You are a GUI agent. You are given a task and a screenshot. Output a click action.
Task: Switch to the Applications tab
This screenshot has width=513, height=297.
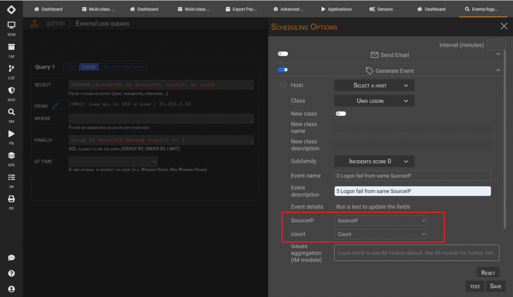click(336, 9)
